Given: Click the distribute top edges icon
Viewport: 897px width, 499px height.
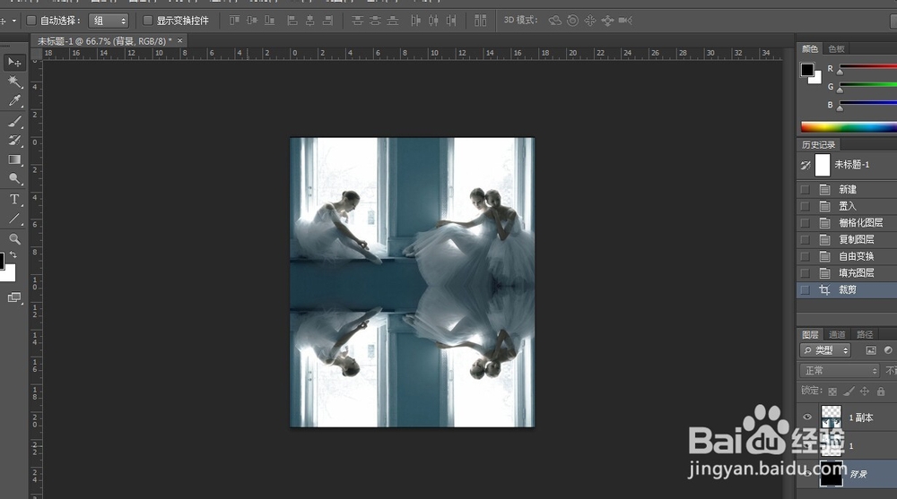Looking at the screenshot, I should tap(358, 21).
